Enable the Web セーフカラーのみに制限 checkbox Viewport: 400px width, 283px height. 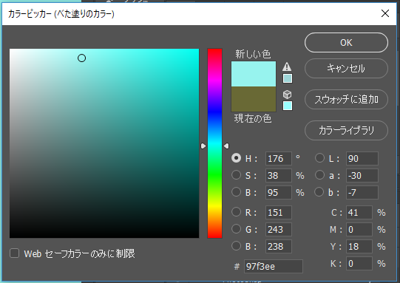coord(14,253)
